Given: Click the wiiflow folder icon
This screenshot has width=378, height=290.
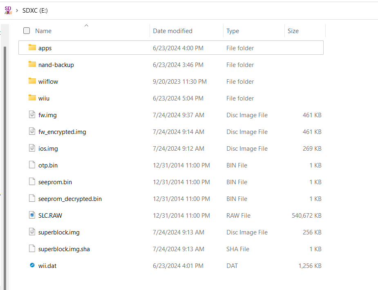Looking at the screenshot, I should click(32, 81).
